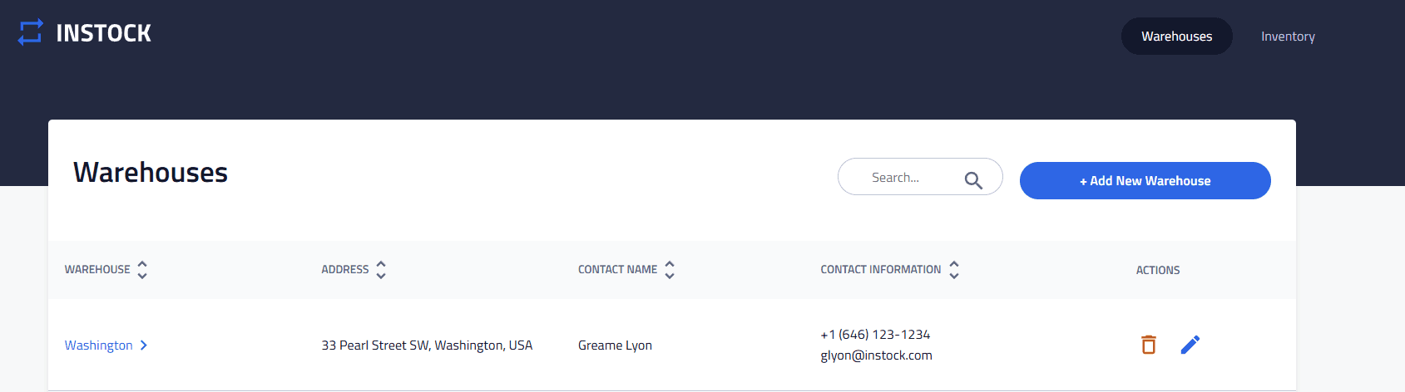Sort by the Warehouse column arrows
Viewport: 1405px width, 392px height.
pos(142,270)
